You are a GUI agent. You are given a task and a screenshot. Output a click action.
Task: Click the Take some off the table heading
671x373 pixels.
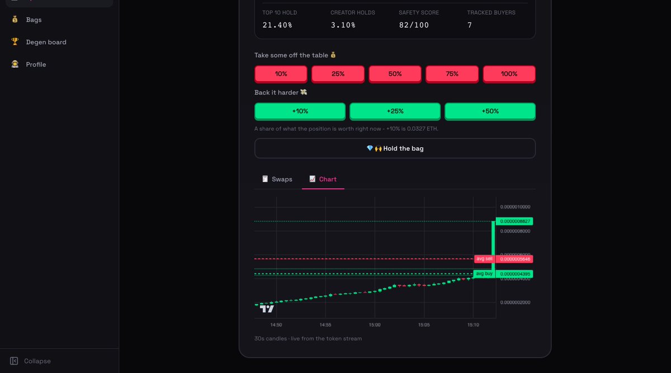pyautogui.click(x=295, y=55)
